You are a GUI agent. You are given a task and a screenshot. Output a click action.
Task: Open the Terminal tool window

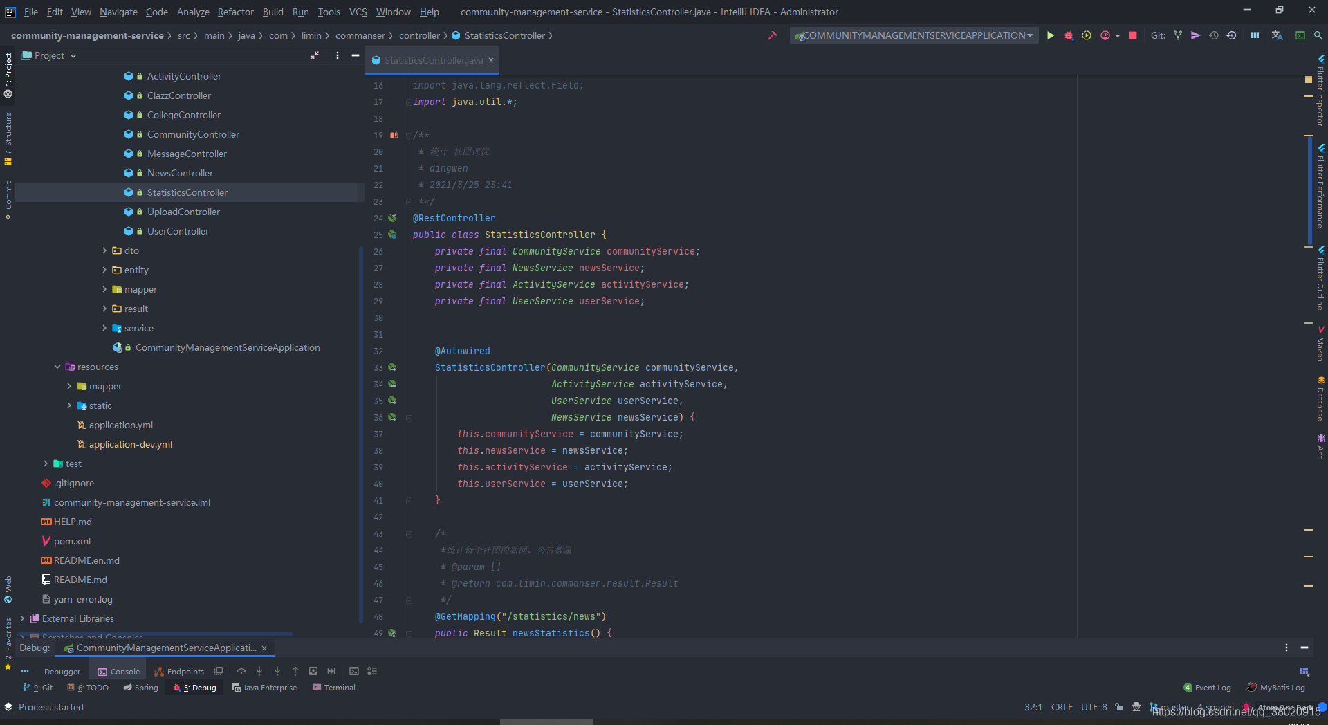pos(334,688)
